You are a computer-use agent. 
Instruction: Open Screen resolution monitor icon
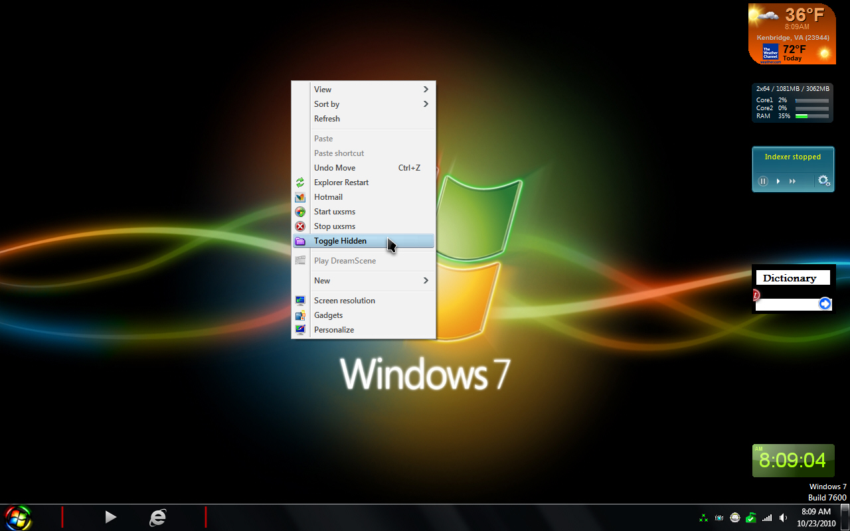point(300,301)
